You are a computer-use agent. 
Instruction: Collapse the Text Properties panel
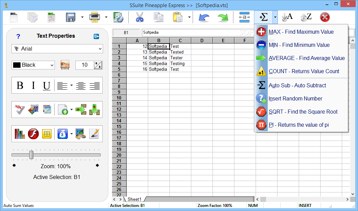[x=96, y=36]
